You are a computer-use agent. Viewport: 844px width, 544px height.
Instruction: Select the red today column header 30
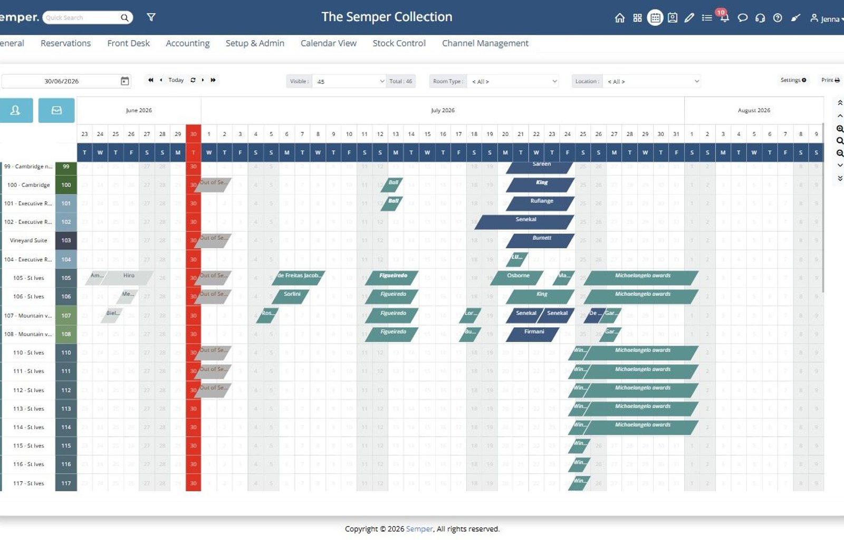click(x=194, y=134)
